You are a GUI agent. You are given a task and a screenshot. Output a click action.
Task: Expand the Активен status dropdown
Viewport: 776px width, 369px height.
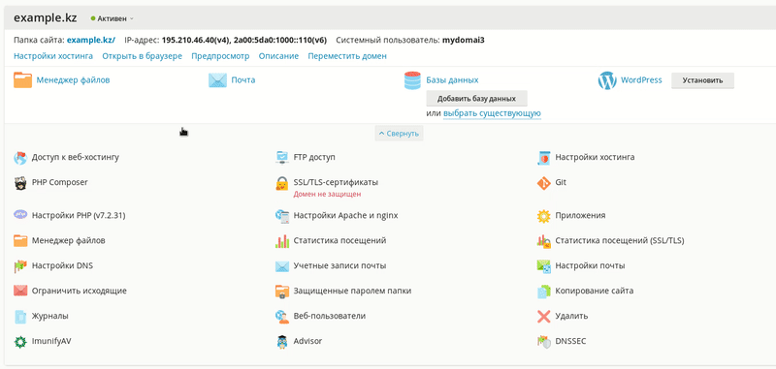[113, 18]
